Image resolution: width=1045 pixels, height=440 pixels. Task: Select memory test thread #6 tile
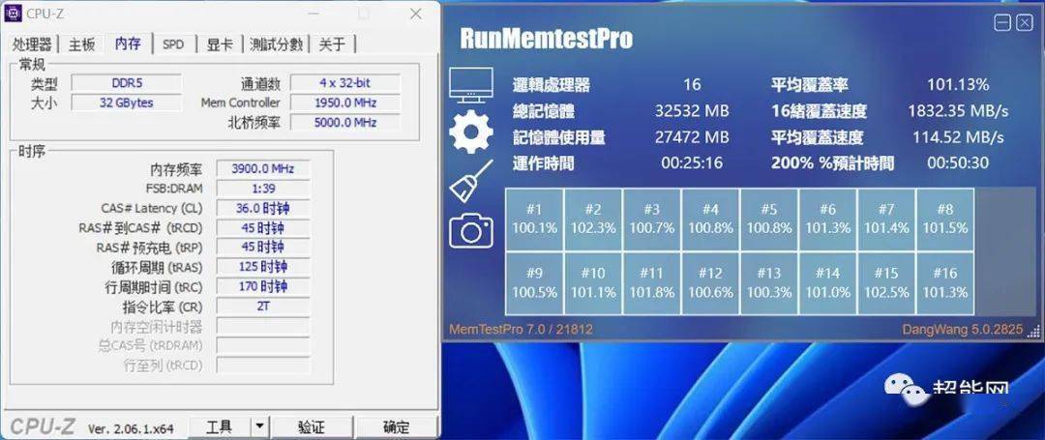(827, 219)
